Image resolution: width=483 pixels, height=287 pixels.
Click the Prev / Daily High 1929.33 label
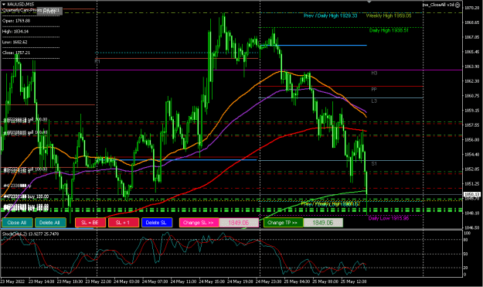click(330, 15)
